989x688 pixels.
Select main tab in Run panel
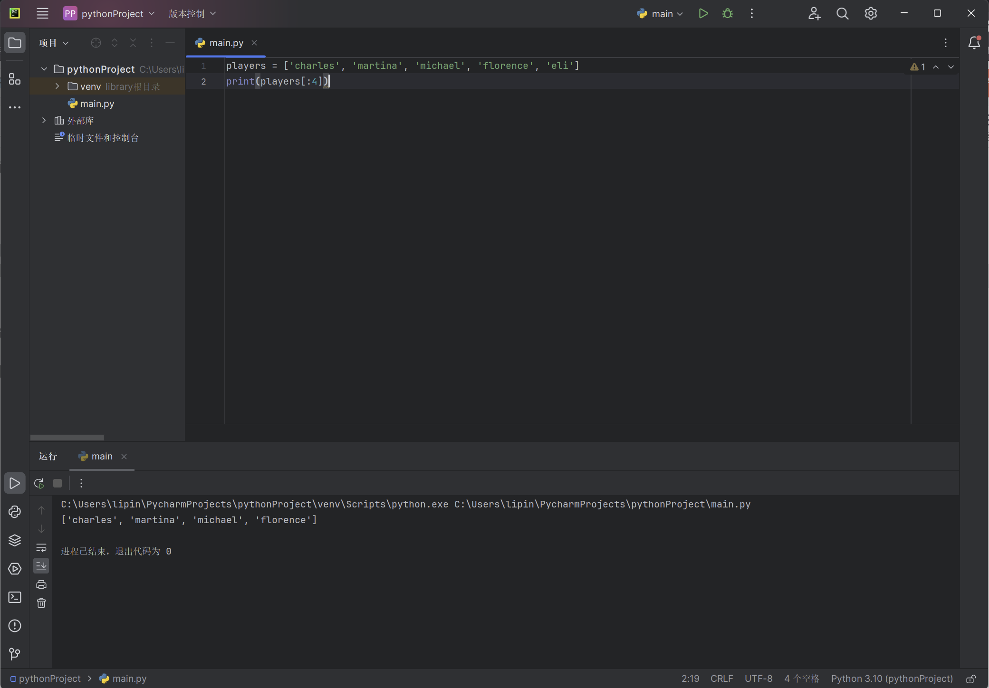coord(101,456)
